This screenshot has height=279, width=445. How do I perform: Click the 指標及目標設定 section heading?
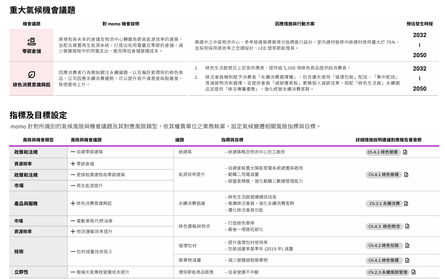click(38, 115)
